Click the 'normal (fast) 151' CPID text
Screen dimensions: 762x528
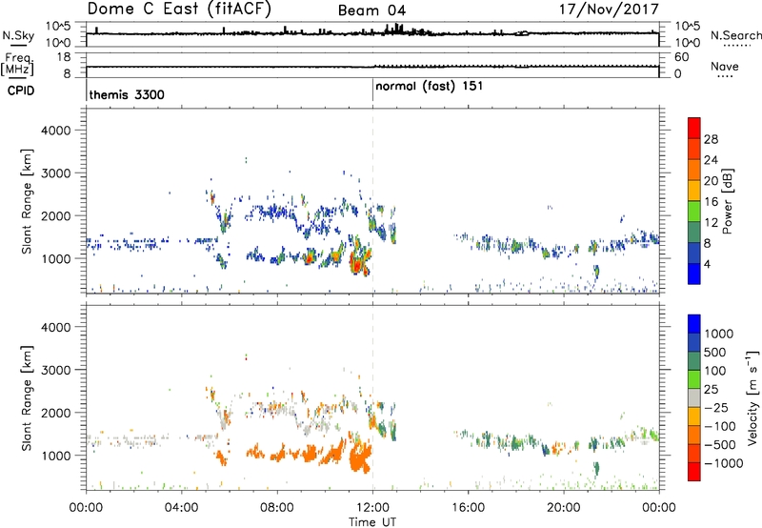pyautogui.click(x=430, y=86)
